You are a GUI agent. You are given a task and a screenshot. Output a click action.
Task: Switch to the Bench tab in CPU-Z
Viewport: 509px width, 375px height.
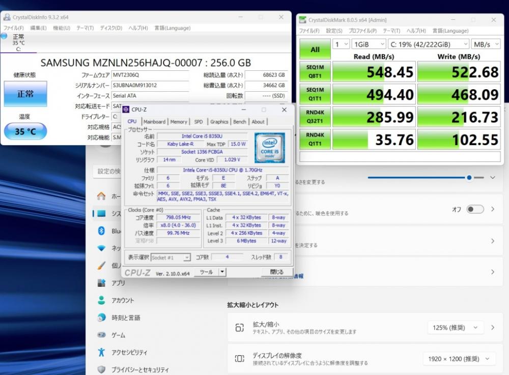point(240,122)
